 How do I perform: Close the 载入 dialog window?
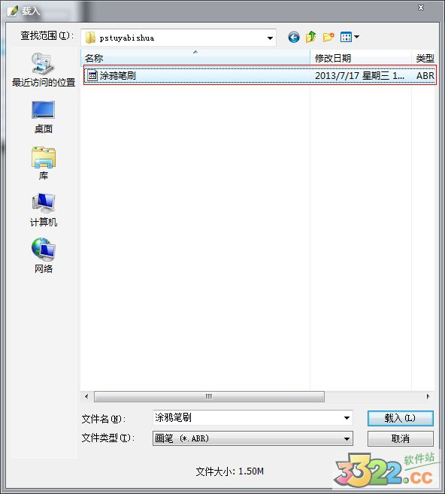[x=421, y=8]
